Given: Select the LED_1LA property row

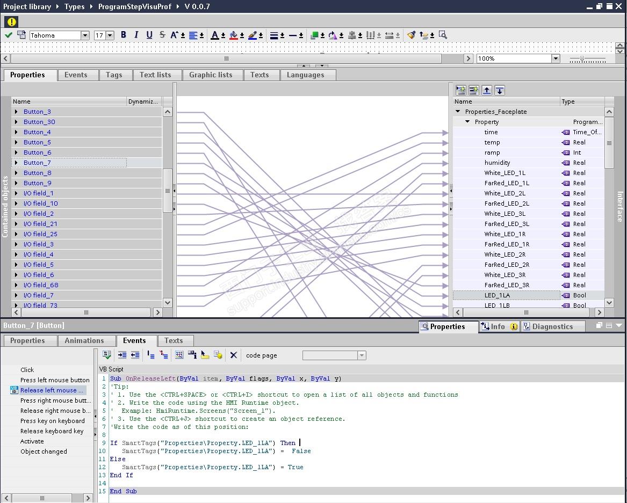Looking at the screenshot, I should pyautogui.click(x=497, y=295).
